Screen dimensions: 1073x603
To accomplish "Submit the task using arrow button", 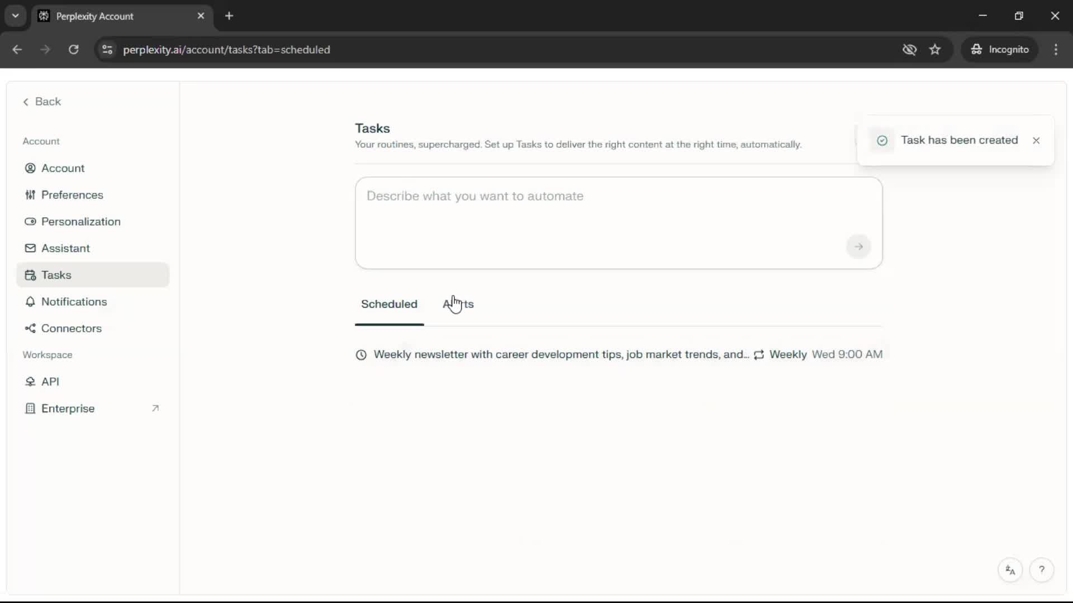I will tap(858, 246).
